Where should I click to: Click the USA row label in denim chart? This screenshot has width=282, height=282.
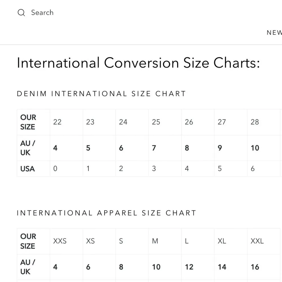[x=28, y=169]
